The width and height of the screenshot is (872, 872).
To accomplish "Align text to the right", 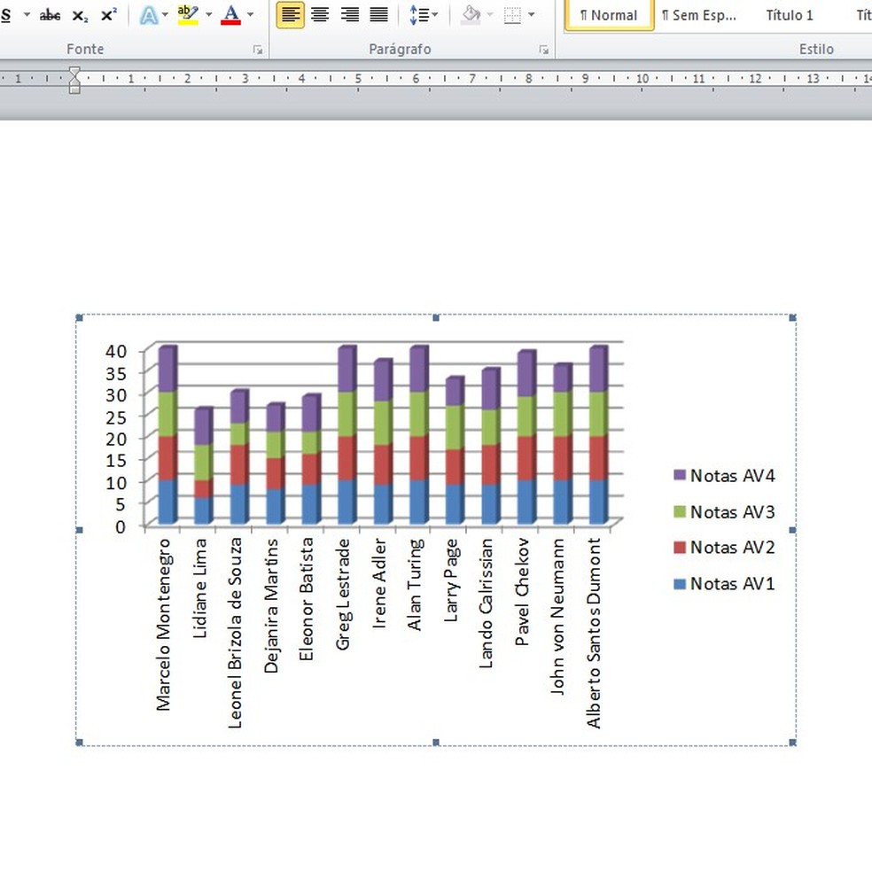I will click(350, 15).
